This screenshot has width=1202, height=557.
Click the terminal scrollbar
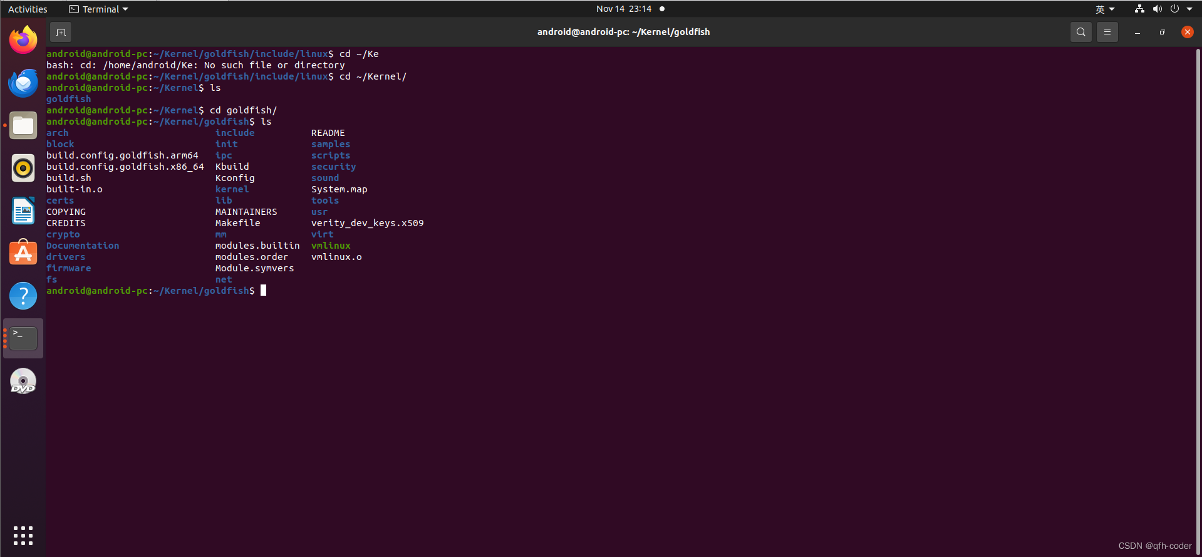1198,301
